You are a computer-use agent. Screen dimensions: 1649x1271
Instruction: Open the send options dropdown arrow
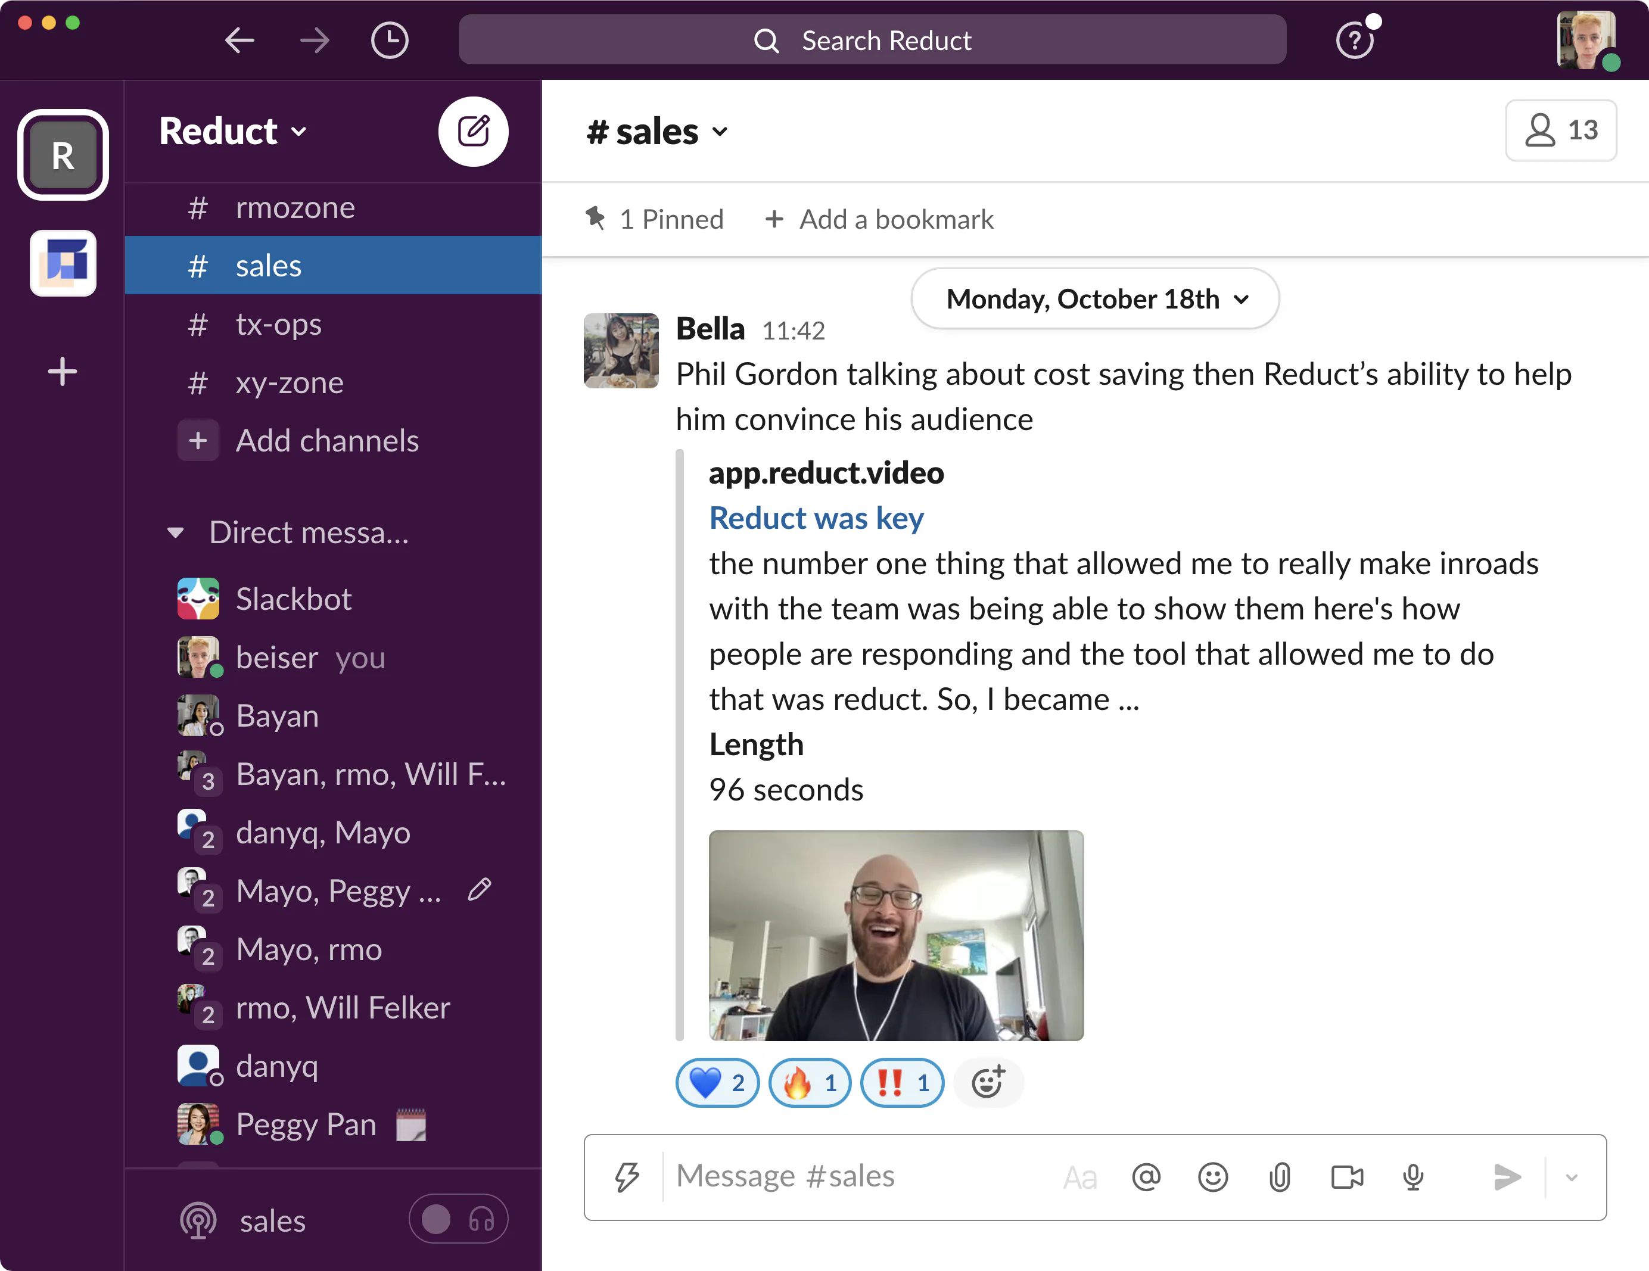tap(1572, 1177)
